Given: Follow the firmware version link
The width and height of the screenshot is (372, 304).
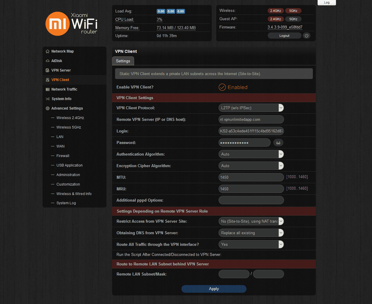Looking at the screenshot, I should (x=285, y=27).
